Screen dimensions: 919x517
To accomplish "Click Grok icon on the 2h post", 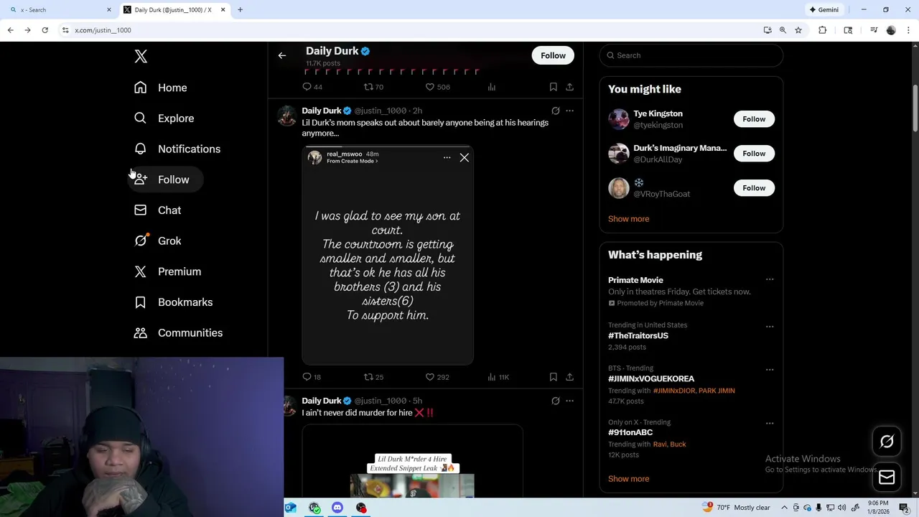I will point(555,111).
